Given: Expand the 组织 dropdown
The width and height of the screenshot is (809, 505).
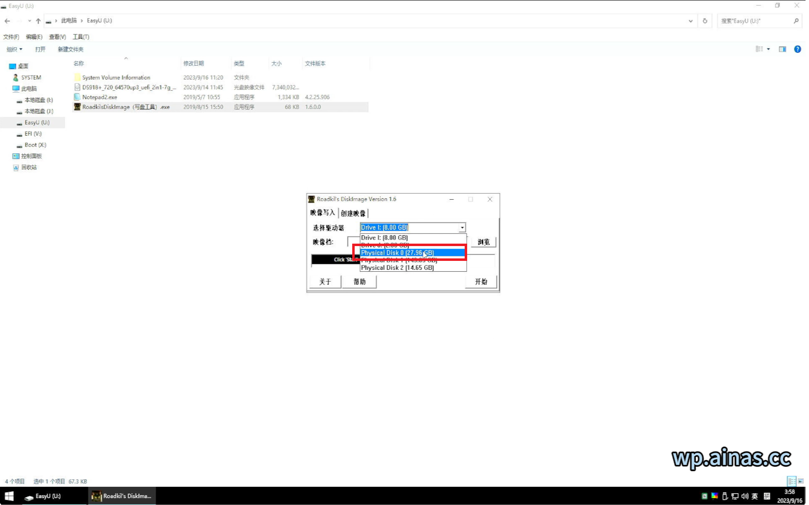Looking at the screenshot, I should [x=14, y=49].
